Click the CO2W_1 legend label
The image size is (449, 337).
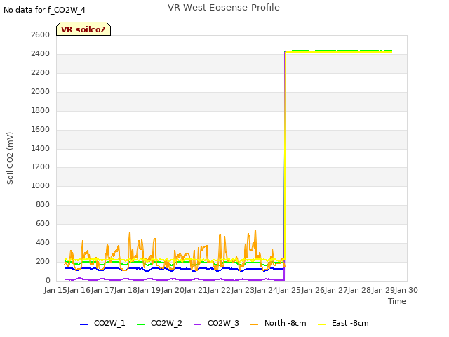tap(109, 323)
